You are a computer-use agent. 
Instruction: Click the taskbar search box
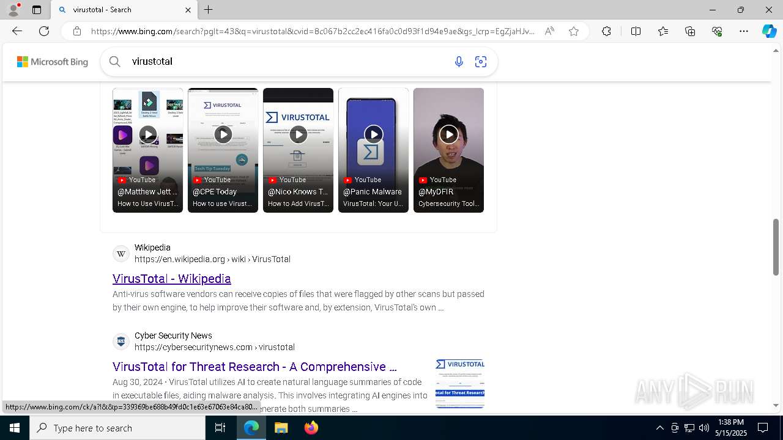pyautogui.click(x=117, y=428)
